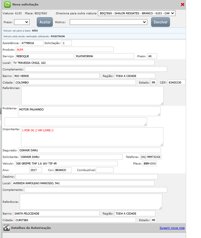Click the Cor field BRANCO
The width and height of the screenshot is (201, 238).
point(63,170)
